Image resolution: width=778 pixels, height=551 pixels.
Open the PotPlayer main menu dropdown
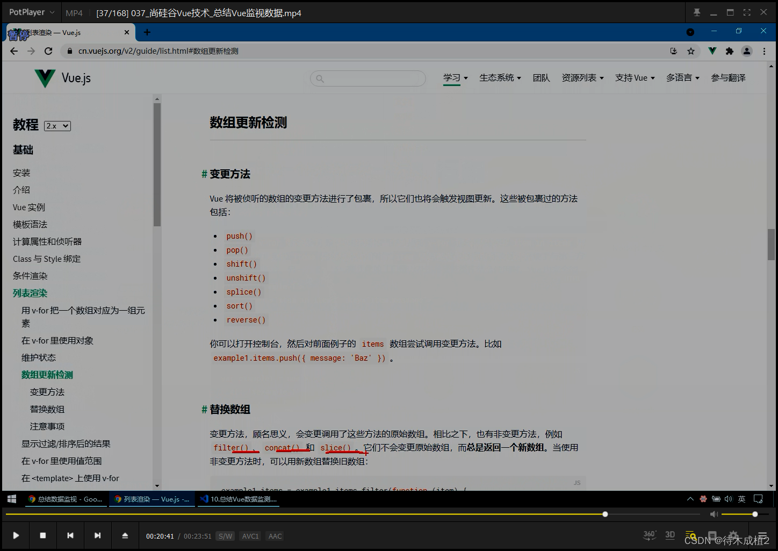pos(32,12)
